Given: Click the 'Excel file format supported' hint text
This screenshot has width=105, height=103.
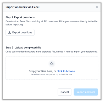Looking at the screenshot, I should tap(52, 74).
